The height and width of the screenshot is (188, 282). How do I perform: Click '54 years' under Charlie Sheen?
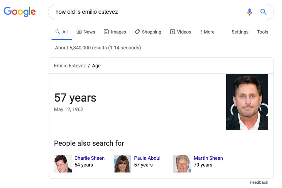click(84, 165)
